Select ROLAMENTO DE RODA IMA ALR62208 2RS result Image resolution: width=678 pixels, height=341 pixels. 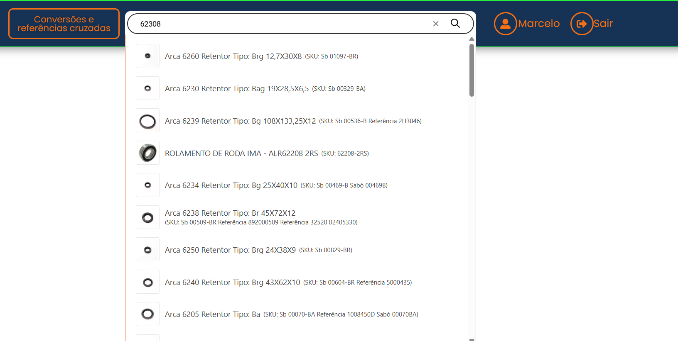(x=241, y=153)
